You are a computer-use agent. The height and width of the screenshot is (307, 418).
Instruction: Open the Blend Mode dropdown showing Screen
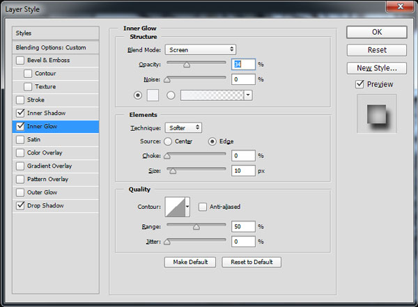click(x=201, y=49)
